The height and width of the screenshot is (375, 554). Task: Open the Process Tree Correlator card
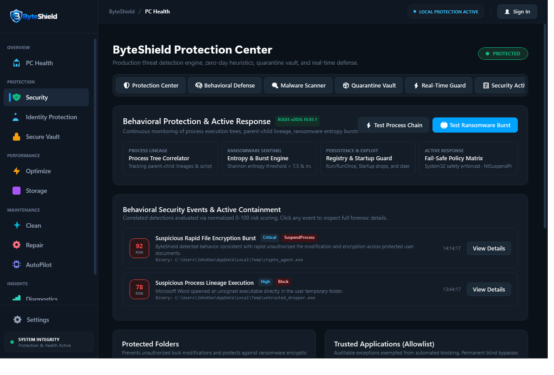[x=170, y=158]
